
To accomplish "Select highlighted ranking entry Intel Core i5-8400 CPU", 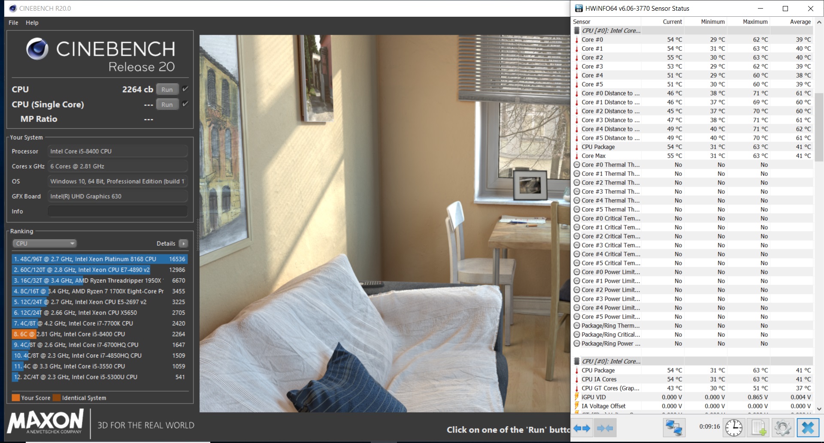I will 100,334.
